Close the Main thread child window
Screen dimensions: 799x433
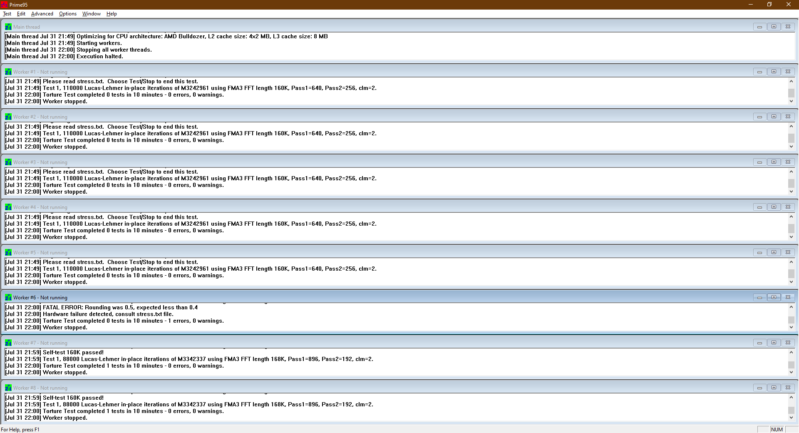tap(788, 27)
